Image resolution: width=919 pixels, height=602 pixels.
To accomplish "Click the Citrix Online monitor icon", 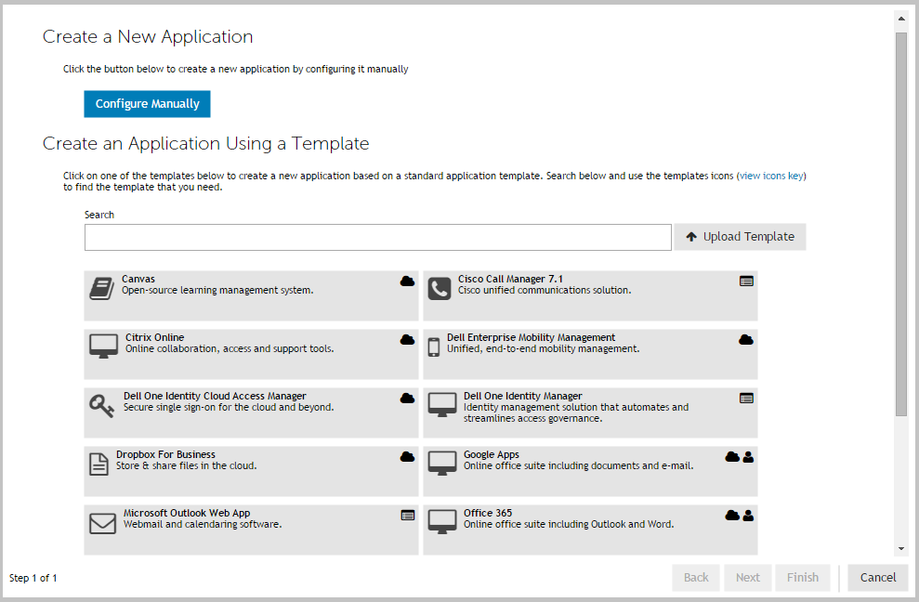I will pyautogui.click(x=103, y=347).
